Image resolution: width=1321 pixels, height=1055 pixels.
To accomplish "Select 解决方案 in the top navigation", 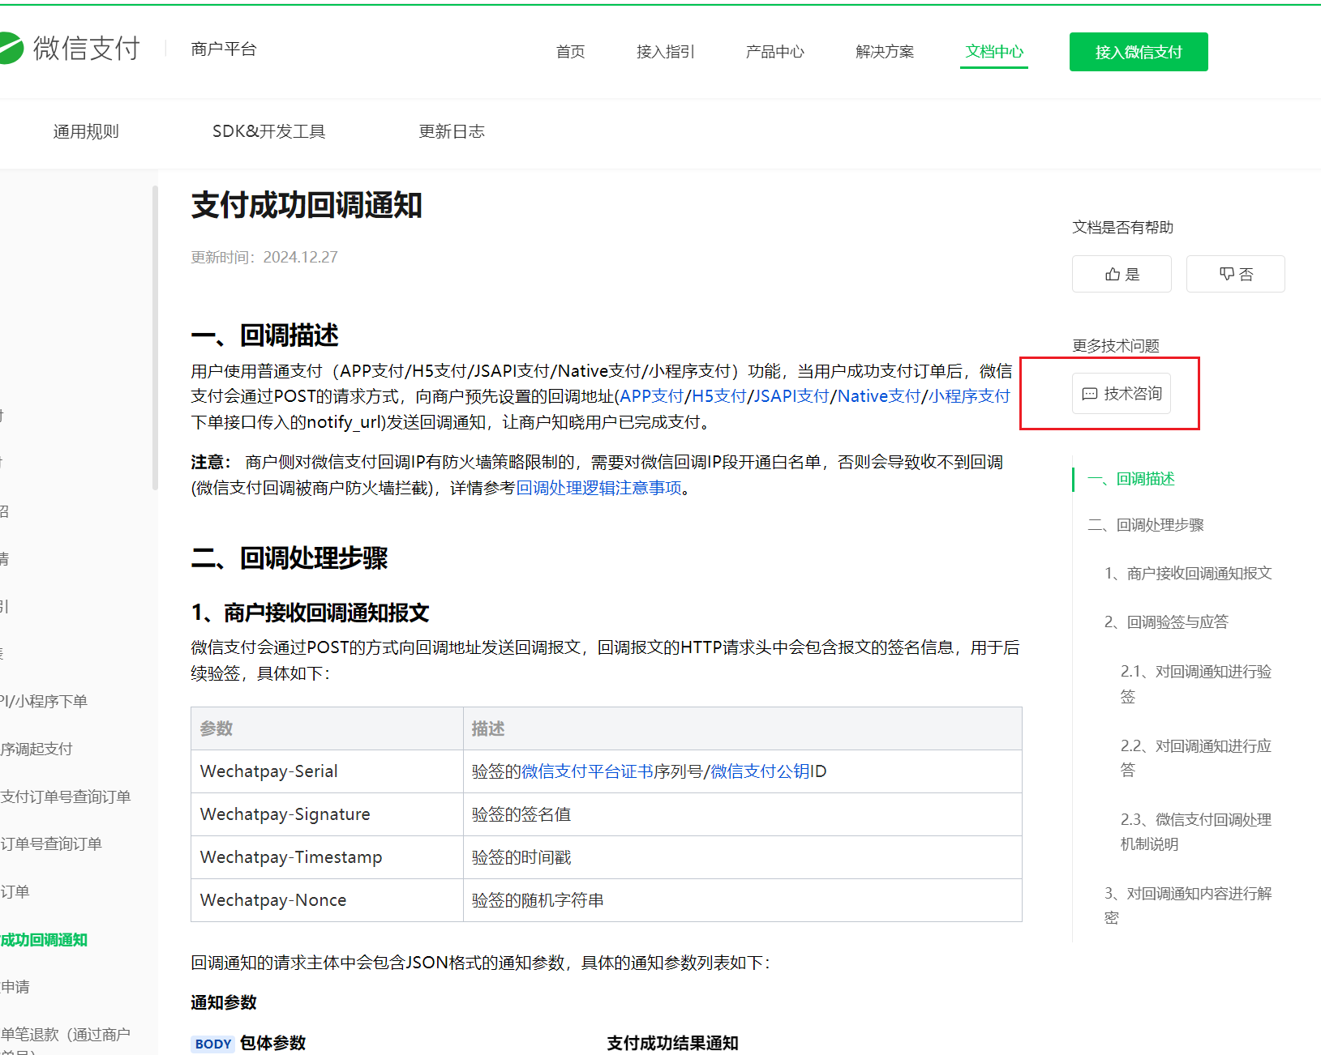I will tap(885, 52).
